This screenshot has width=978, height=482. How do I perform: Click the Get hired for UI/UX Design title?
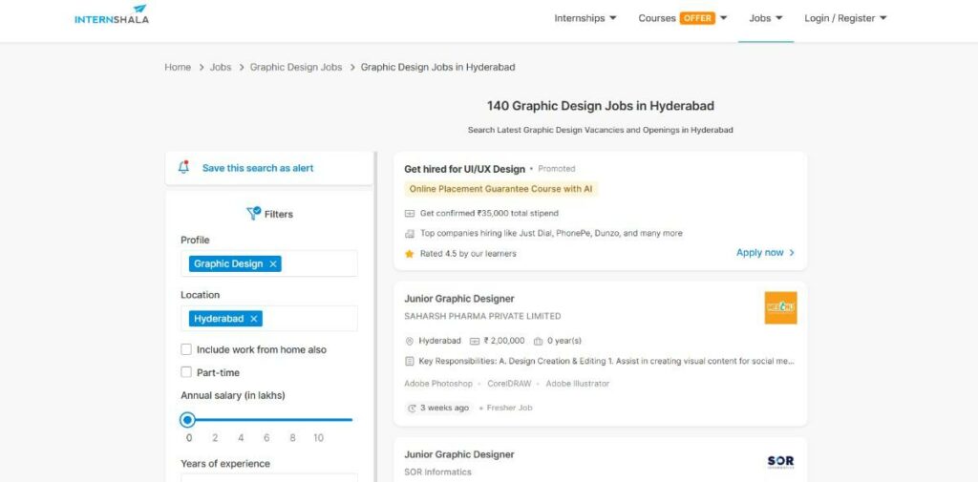(x=465, y=169)
